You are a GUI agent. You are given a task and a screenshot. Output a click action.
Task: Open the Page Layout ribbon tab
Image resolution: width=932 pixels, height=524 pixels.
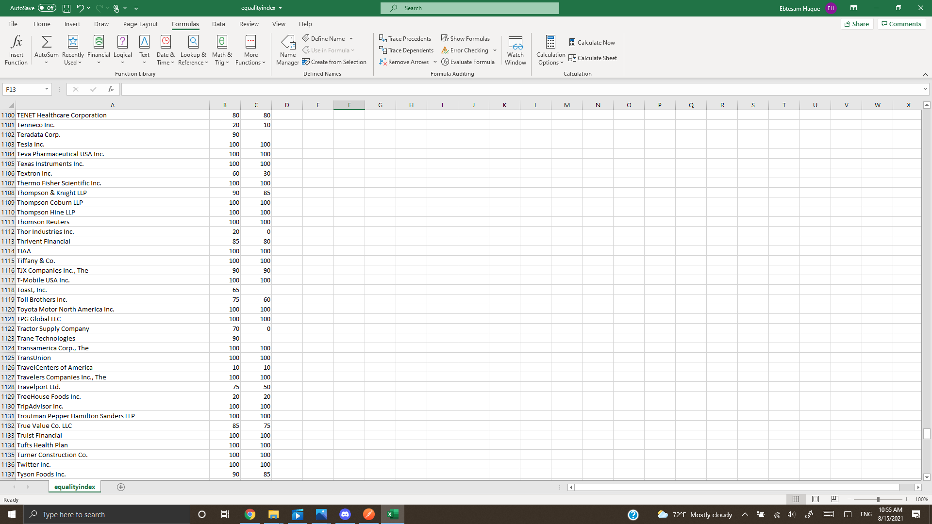coord(140,24)
